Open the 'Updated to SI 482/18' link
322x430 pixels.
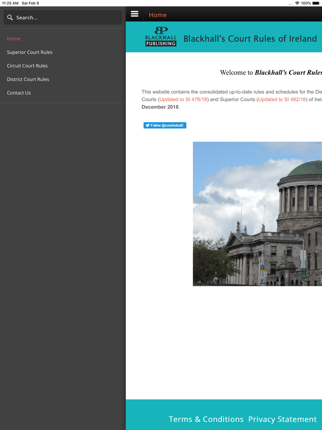coord(282,99)
